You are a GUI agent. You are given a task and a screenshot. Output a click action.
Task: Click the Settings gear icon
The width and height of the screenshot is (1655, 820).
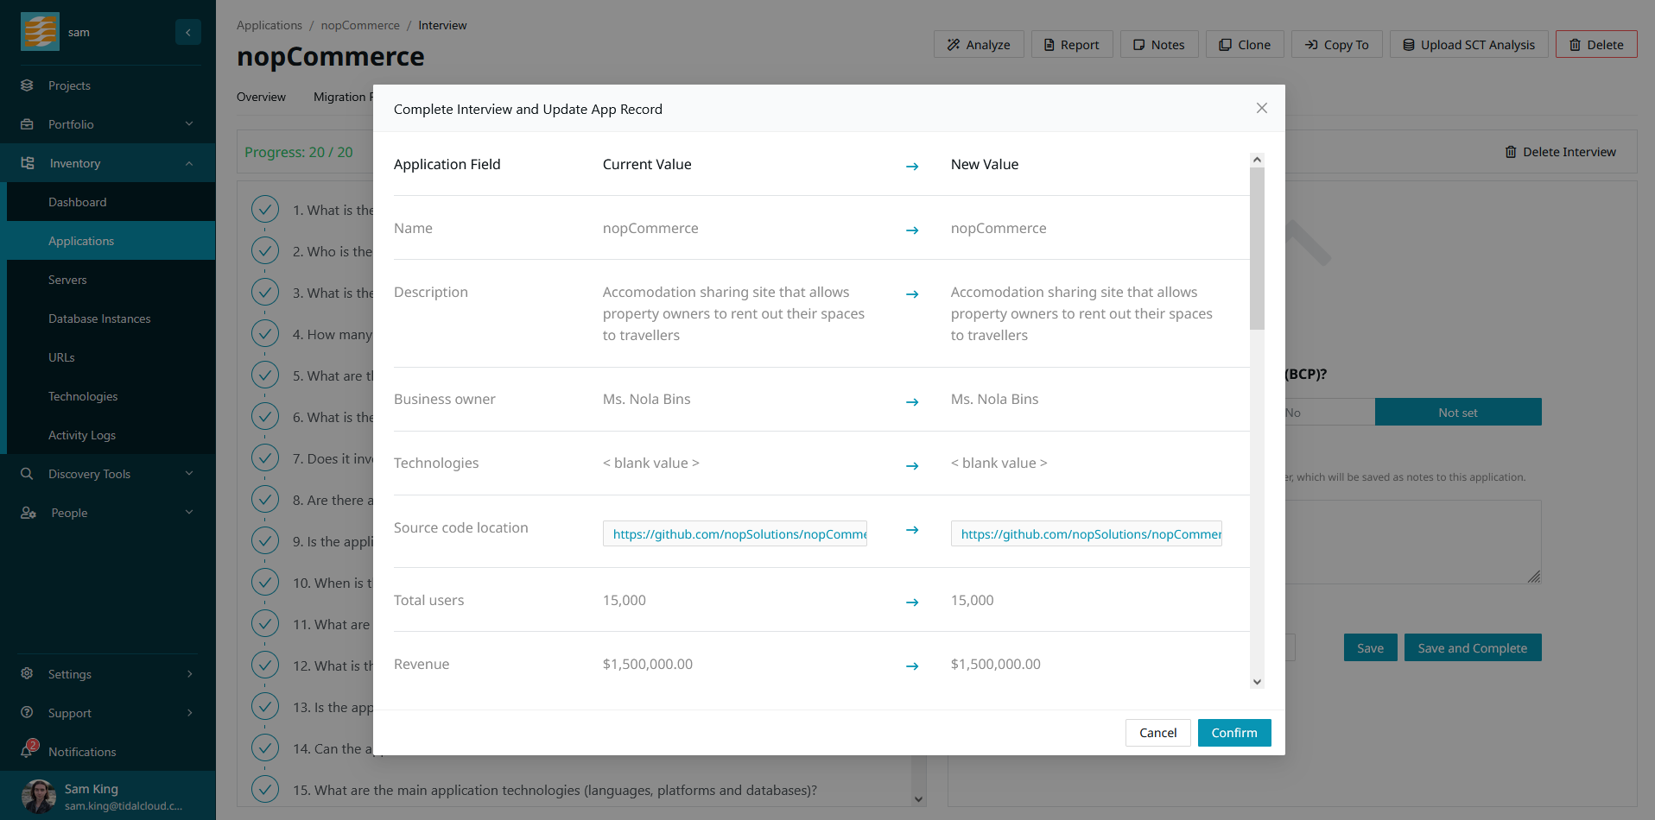[x=28, y=674]
